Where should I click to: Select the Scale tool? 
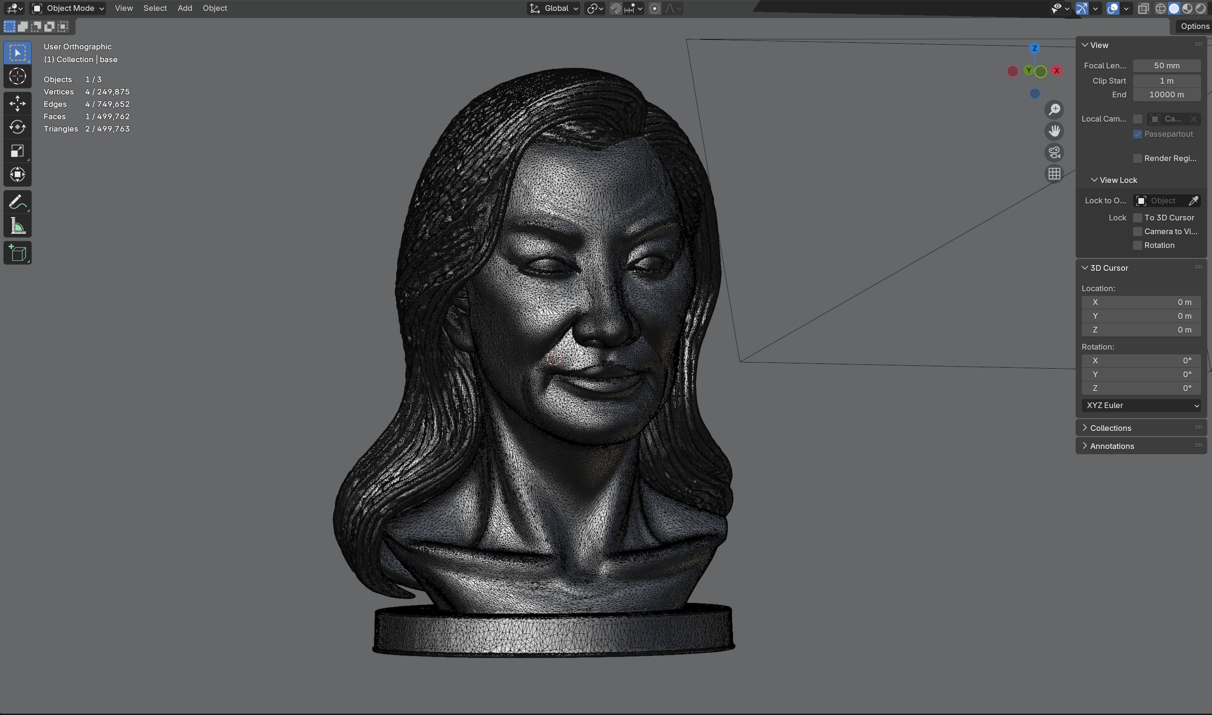click(x=18, y=151)
